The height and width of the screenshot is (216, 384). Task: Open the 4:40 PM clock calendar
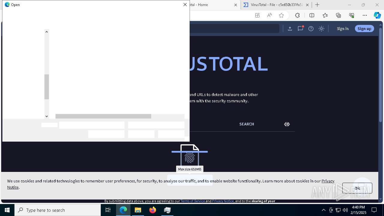coord(359,210)
